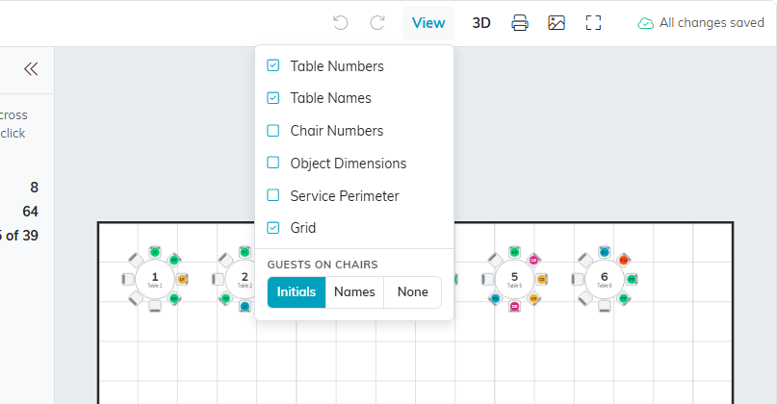Image resolution: width=777 pixels, height=404 pixels.
Task: Click the cloud saved status icon
Action: (646, 23)
